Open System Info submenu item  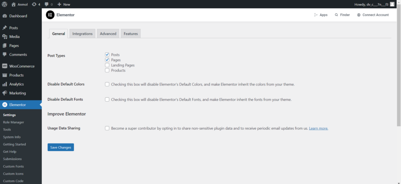(12, 137)
